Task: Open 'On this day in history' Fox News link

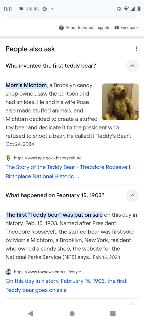Action: coord(66,285)
